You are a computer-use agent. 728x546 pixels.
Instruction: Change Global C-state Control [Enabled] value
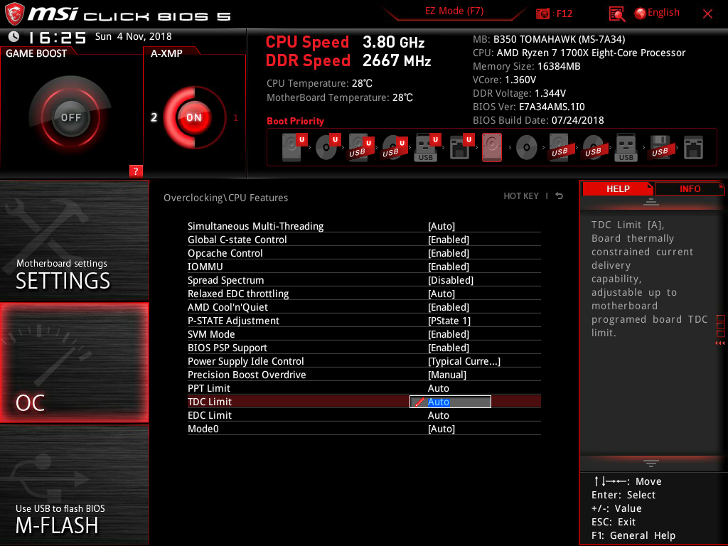pyautogui.click(x=449, y=240)
